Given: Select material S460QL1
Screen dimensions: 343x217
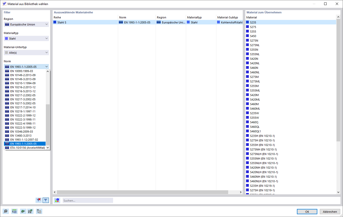Looking at the screenshot, I should (x=291, y=131).
